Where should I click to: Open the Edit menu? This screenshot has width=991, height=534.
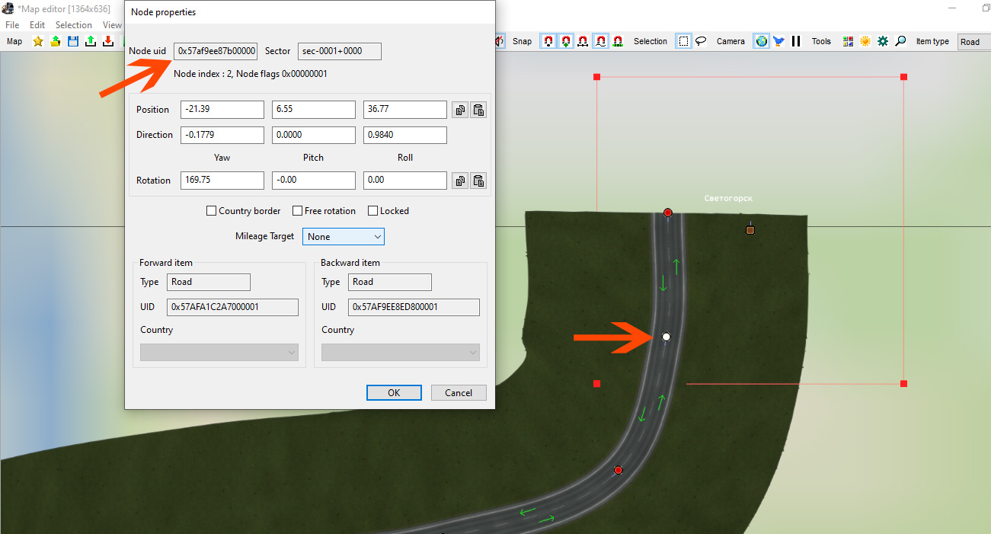point(37,25)
